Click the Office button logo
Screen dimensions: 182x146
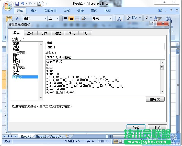[x=8, y=6]
